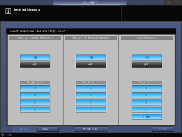Toggle Y target color for Spot Diagnosis
Image resolution: width=182 pixels, height=137 pixels.
[147, 88]
